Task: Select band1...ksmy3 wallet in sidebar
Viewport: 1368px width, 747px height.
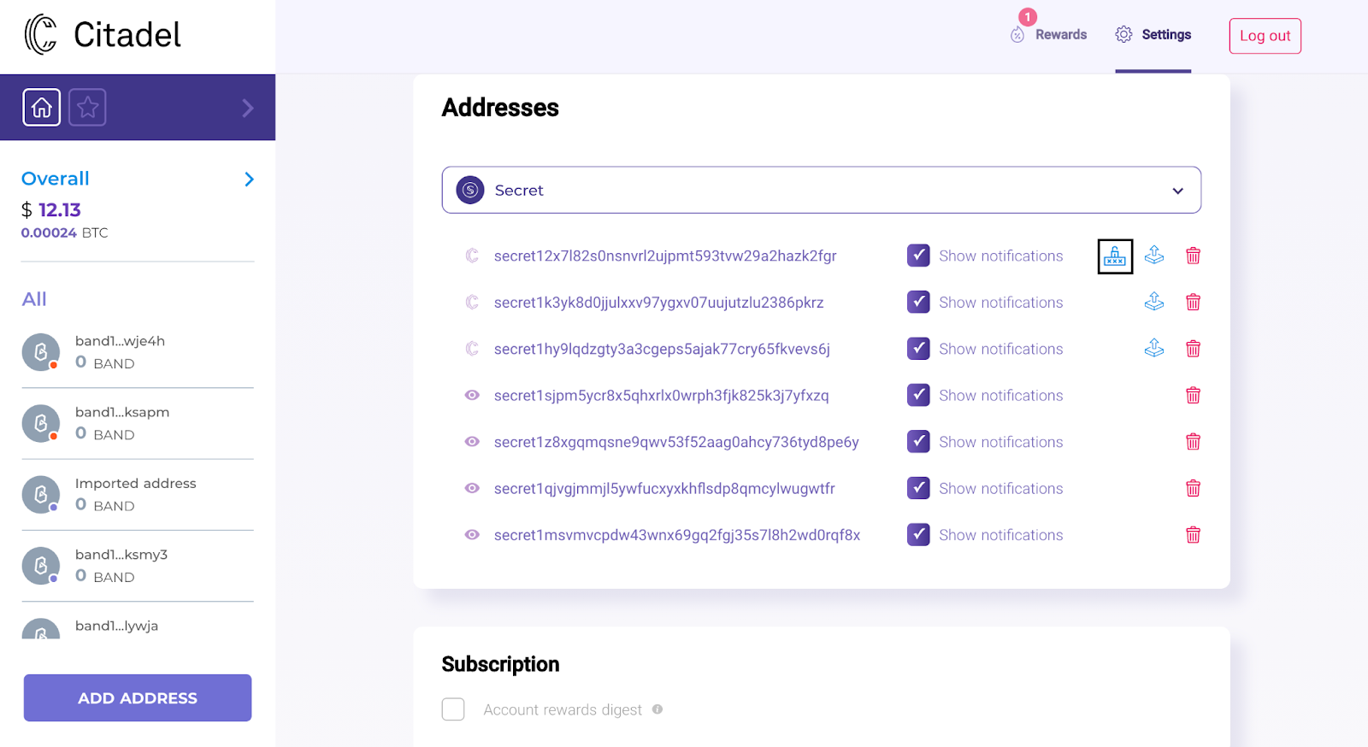Action: point(138,566)
